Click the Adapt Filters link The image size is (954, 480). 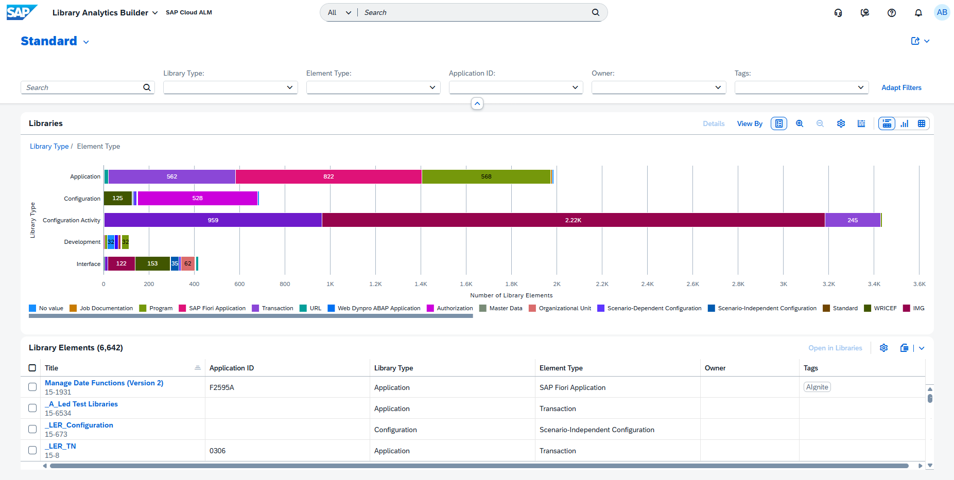click(x=901, y=87)
